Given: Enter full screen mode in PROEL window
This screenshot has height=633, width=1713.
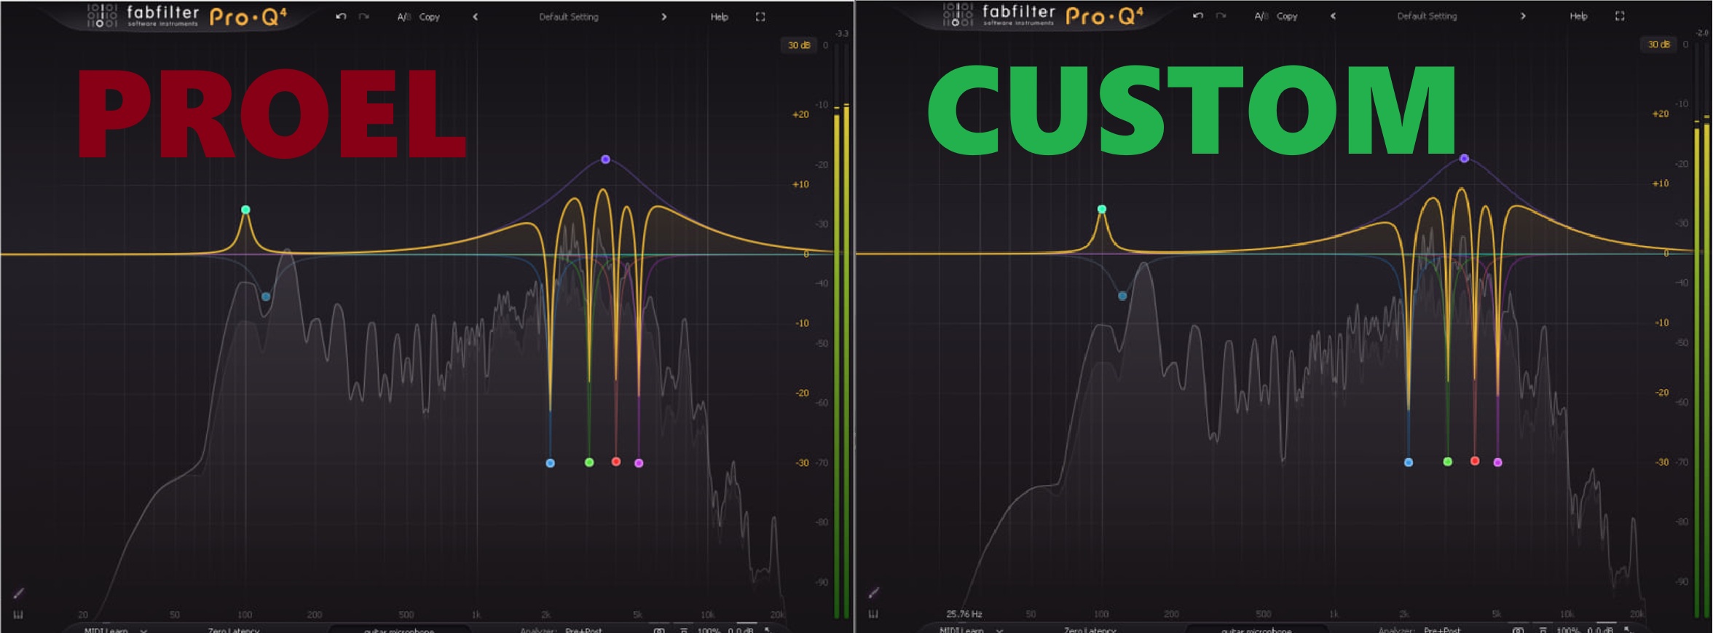Looking at the screenshot, I should point(760,17).
